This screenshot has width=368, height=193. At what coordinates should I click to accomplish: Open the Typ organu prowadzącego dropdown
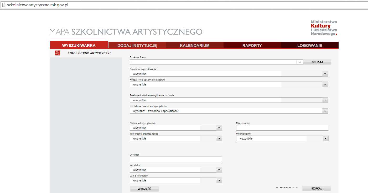click(x=176, y=138)
